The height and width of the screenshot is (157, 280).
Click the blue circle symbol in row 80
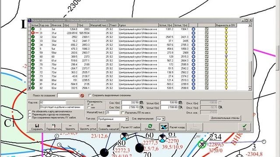click(x=193, y=80)
